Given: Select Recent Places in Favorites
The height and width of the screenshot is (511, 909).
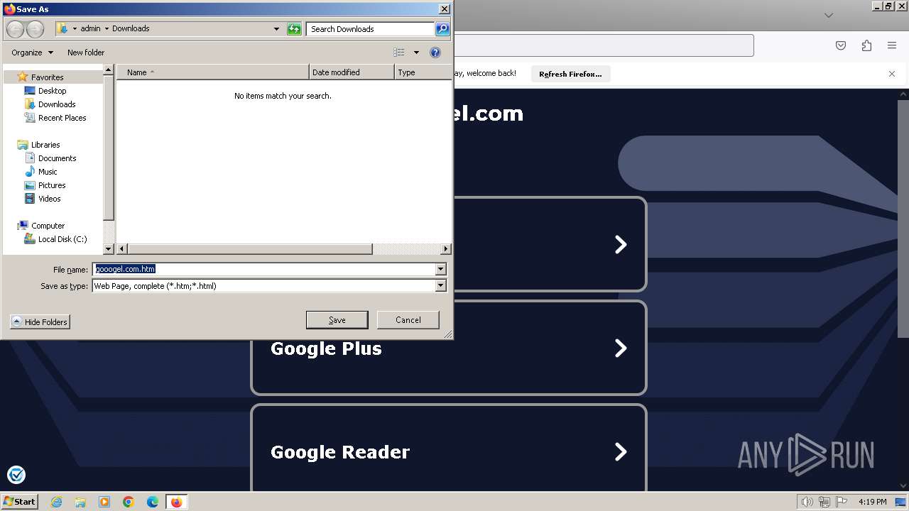Looking at the screenshot, I should (x=62, y=118).
